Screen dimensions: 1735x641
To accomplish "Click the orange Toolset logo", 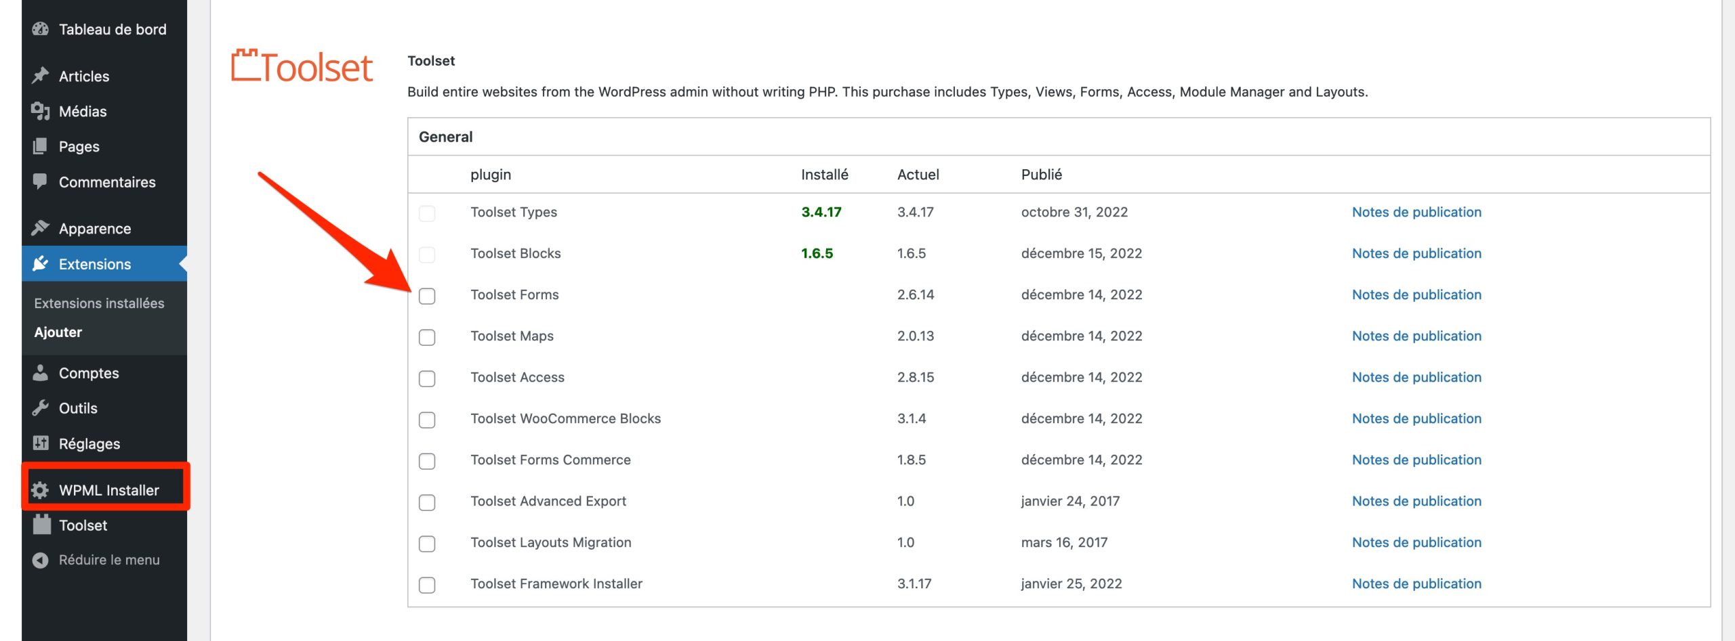I will [302, 66].
